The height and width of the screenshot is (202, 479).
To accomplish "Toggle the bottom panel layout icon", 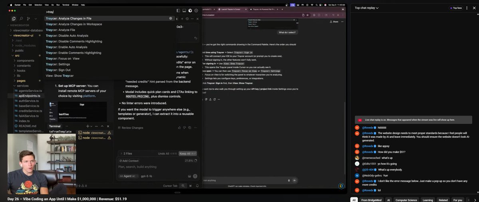I will click(x=184, y=11).
